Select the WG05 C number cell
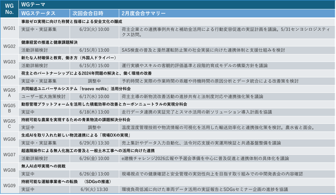336x195 pixels. point(9,124)
